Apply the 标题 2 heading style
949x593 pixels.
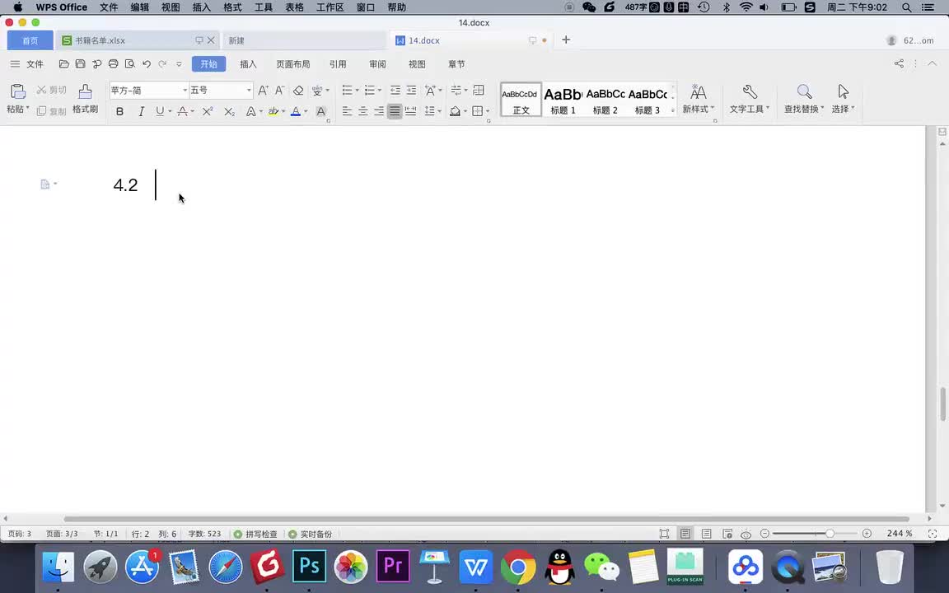coord(605,100)
